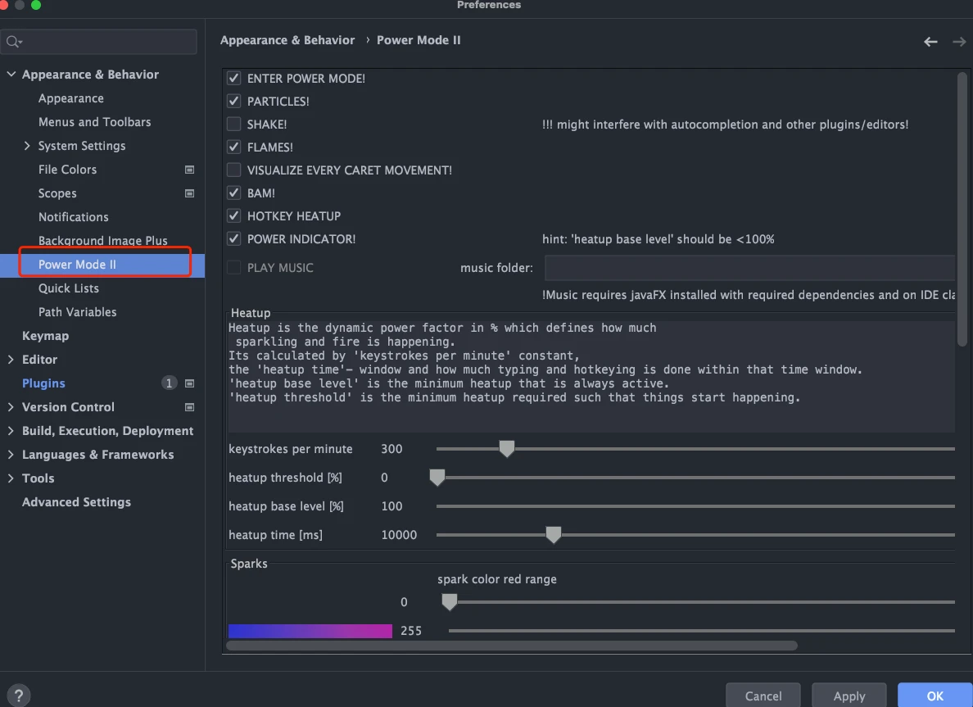The height and width of the screenshot is (707, 973).
Task: Click the Plugins update badge showing 1
Action: (x=169, y=383)
